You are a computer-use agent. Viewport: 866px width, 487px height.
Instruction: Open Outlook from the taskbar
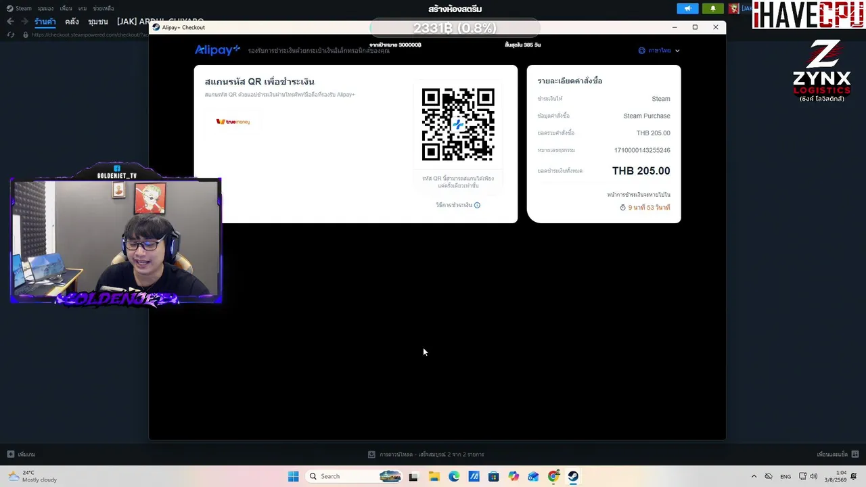(x=533, y=476)
